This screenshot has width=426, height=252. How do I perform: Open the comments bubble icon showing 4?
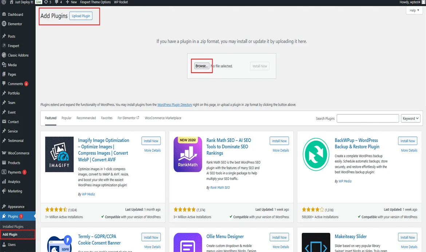pos(56,2)
